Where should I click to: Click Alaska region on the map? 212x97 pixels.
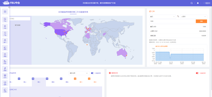(x=47, y=25)
